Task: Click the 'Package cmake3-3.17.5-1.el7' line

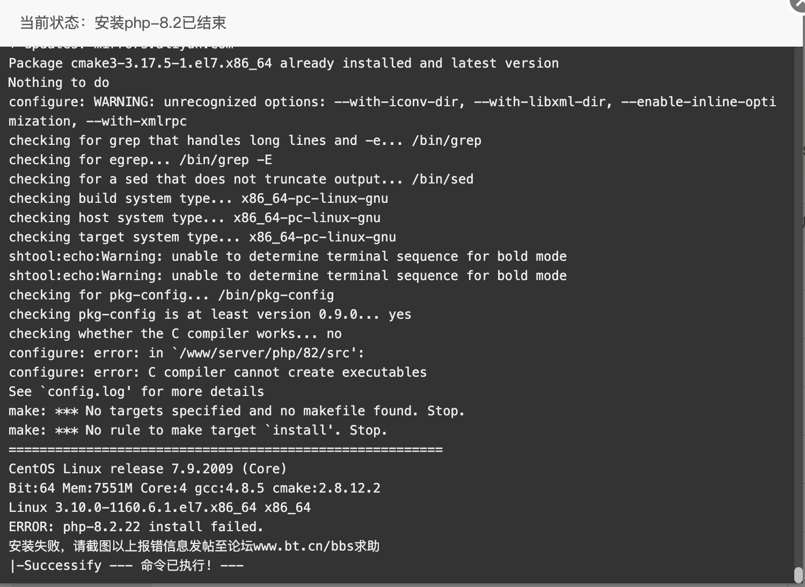Action: (283, 63)
